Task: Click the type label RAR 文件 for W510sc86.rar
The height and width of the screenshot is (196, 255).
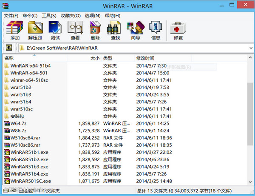Action: click(x=113, y=145)
